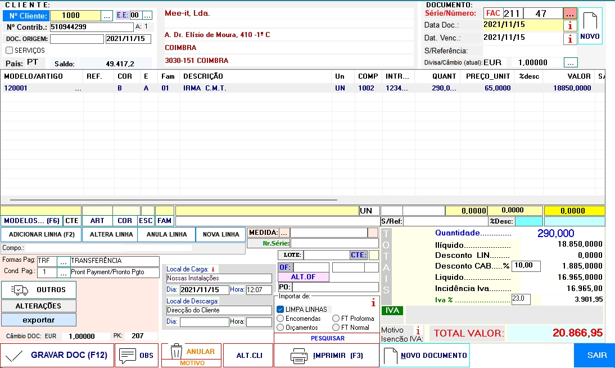615x368 pixels.
Task: Uncheck the LIMPA LINHAS checkbox
Action: click(280, 310)
